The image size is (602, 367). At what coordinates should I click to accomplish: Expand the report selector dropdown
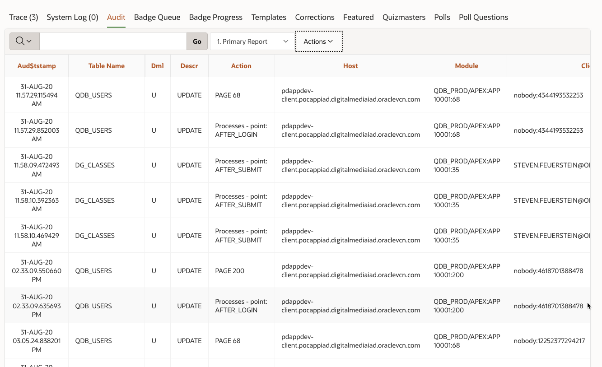[x=285, y=41]
